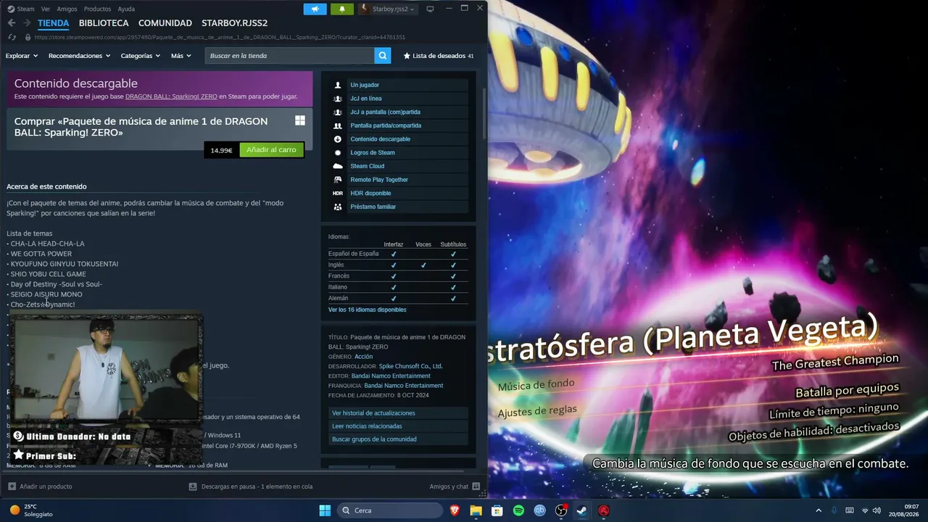Open Brave browser from the taskbar
This screenshot has height=522, width=928.
(x=455, y=510)
